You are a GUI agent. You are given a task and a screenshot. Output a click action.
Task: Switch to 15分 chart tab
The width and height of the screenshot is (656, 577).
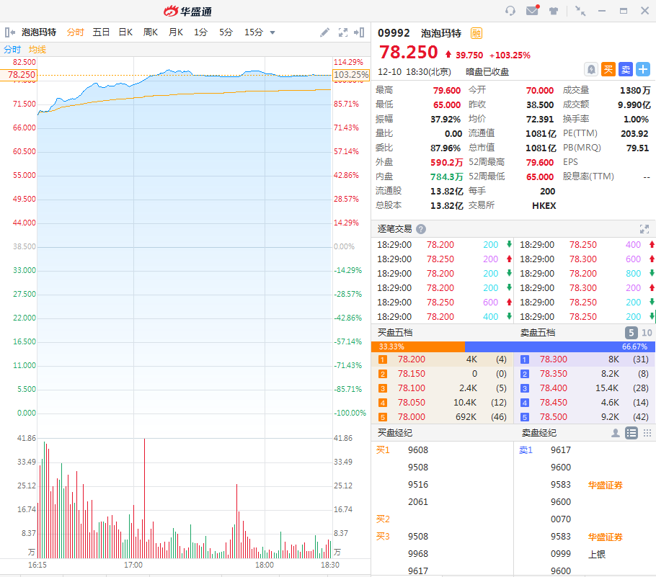(x=254, y=32)
